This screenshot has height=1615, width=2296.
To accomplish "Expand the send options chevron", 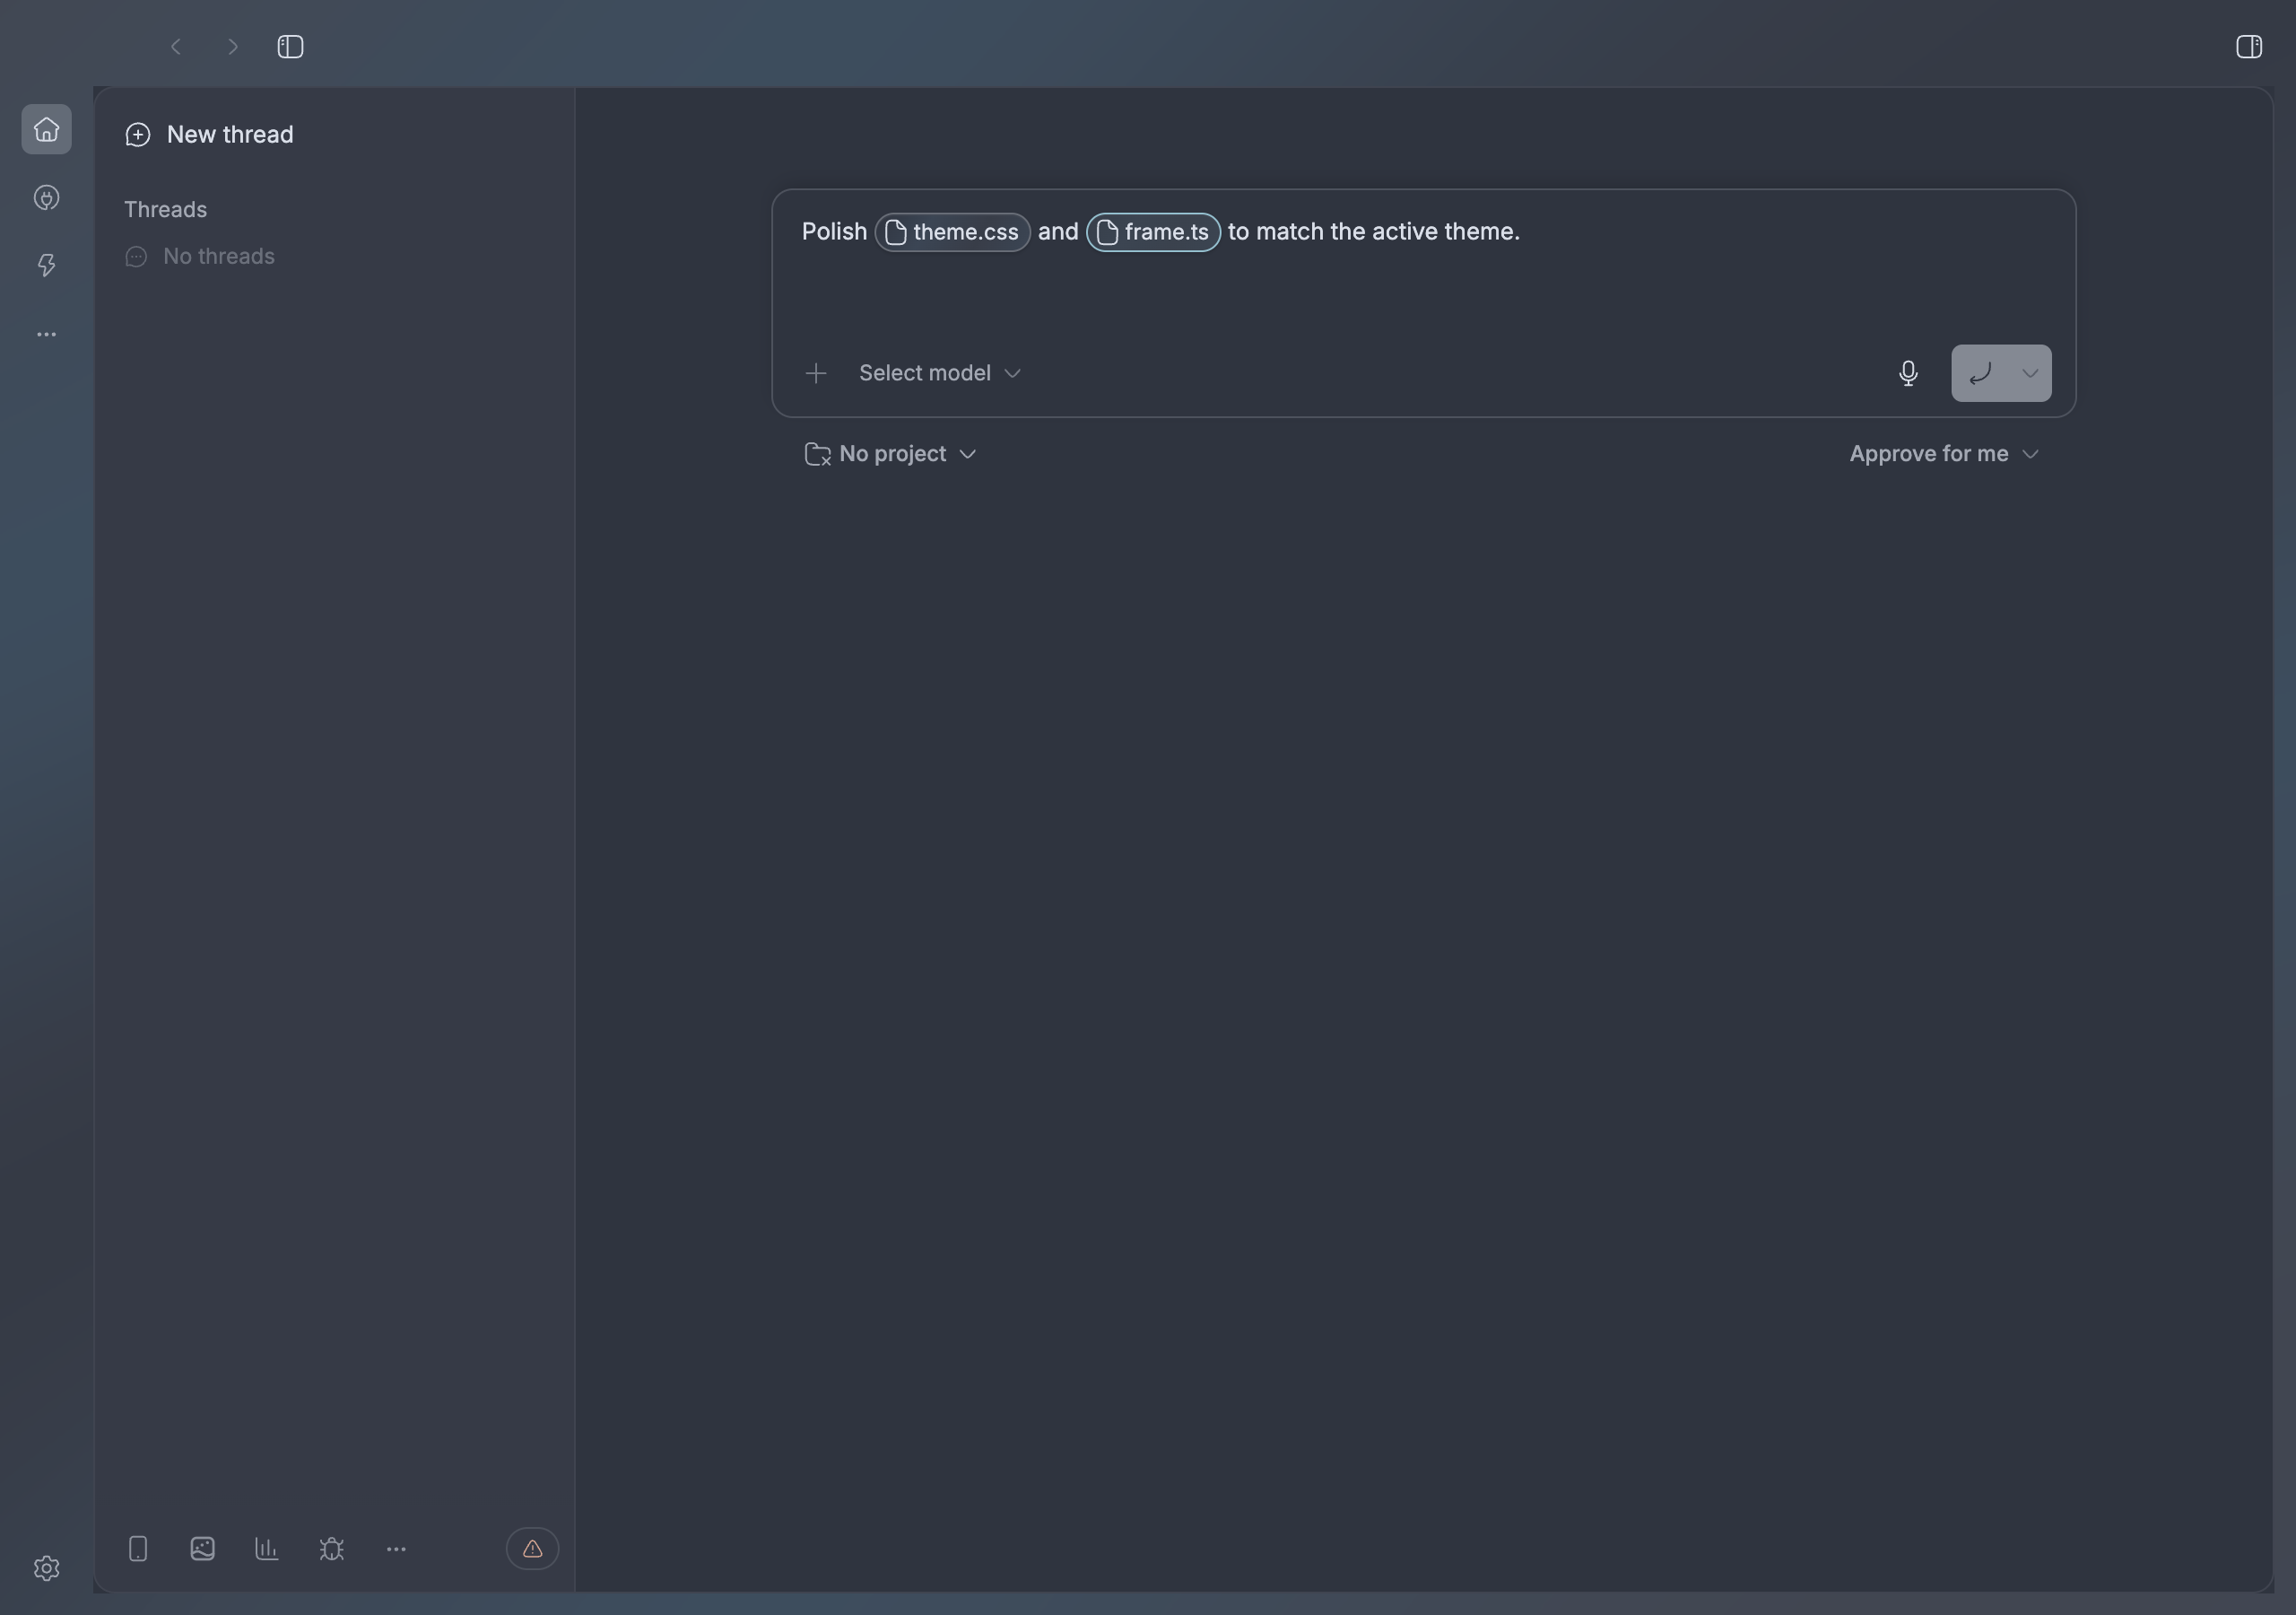I will click(2030, 373).
